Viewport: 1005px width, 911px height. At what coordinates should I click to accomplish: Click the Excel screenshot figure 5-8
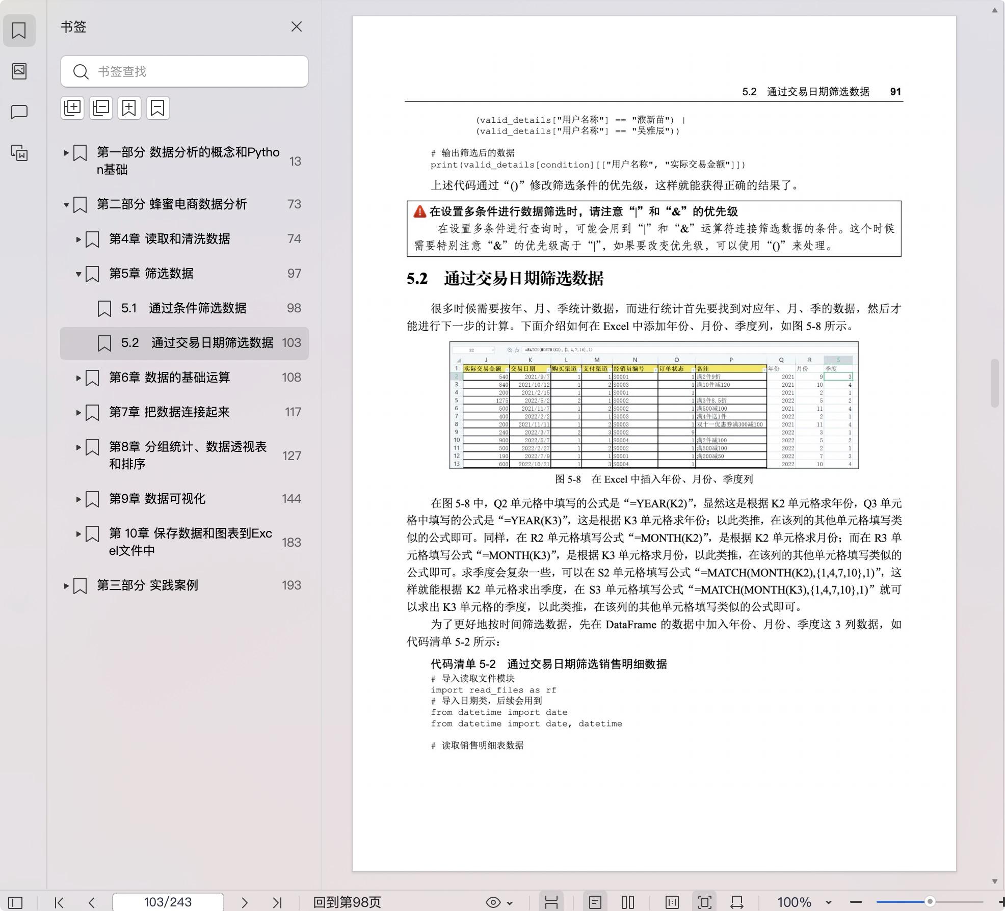pos(654,406)
